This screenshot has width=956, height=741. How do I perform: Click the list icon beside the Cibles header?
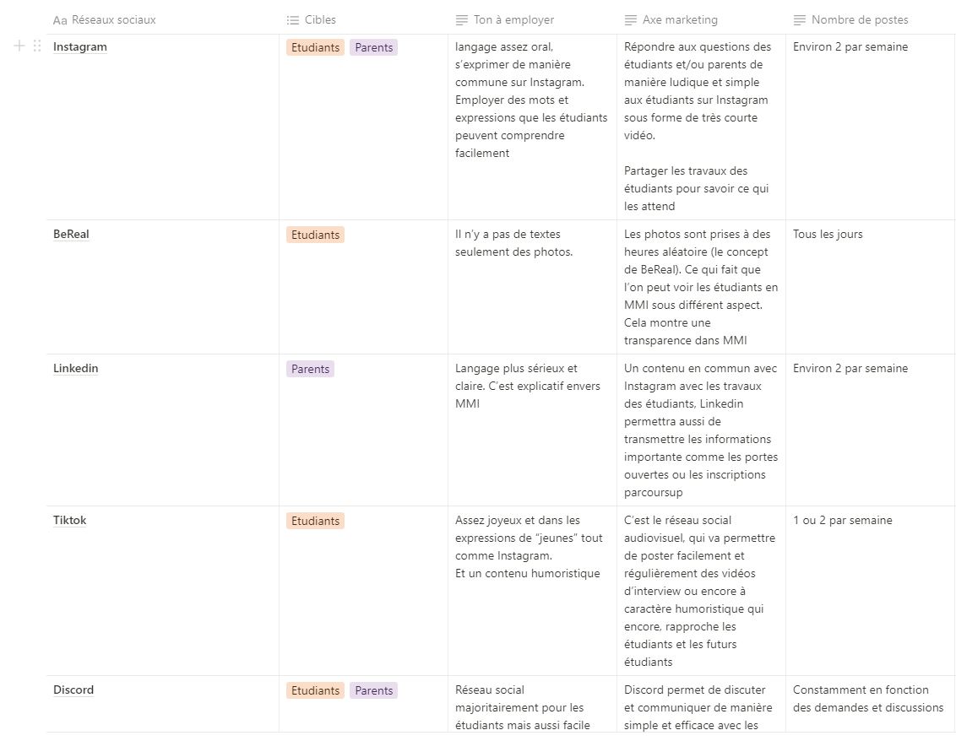(x=293, y=20)
